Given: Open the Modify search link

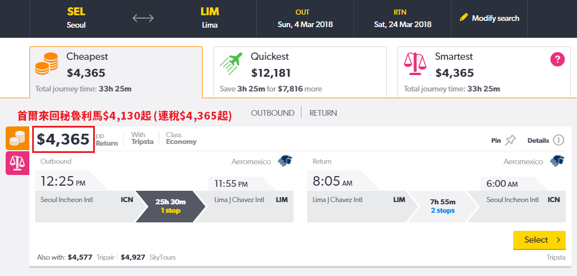Looking at the screenshot, I should 495,18.
